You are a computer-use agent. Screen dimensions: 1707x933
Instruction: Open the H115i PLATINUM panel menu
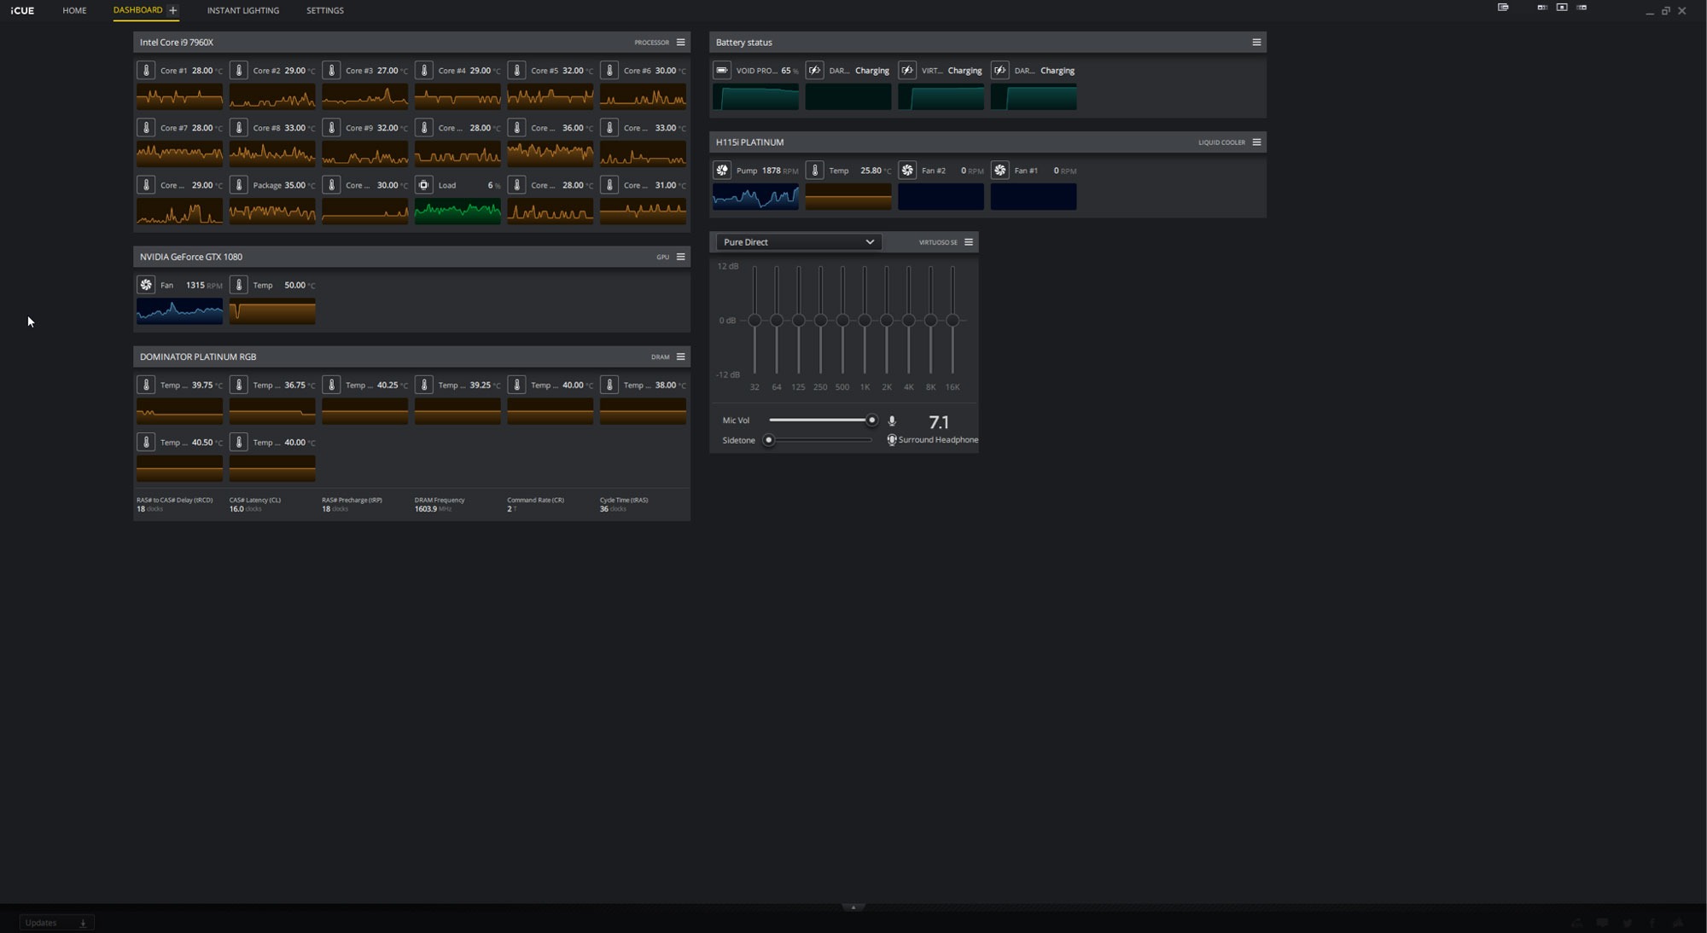click(x=1256, y=142)
